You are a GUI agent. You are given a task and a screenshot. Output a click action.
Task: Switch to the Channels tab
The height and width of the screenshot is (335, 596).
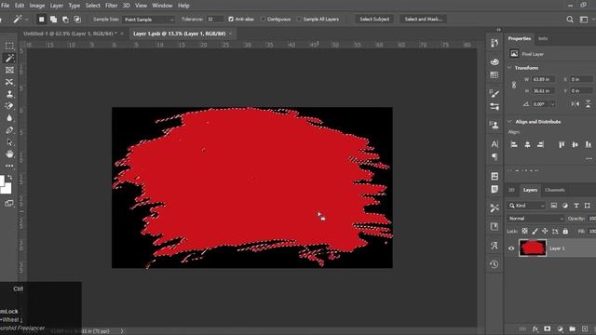pyautogui.click(x=555, y=190)
